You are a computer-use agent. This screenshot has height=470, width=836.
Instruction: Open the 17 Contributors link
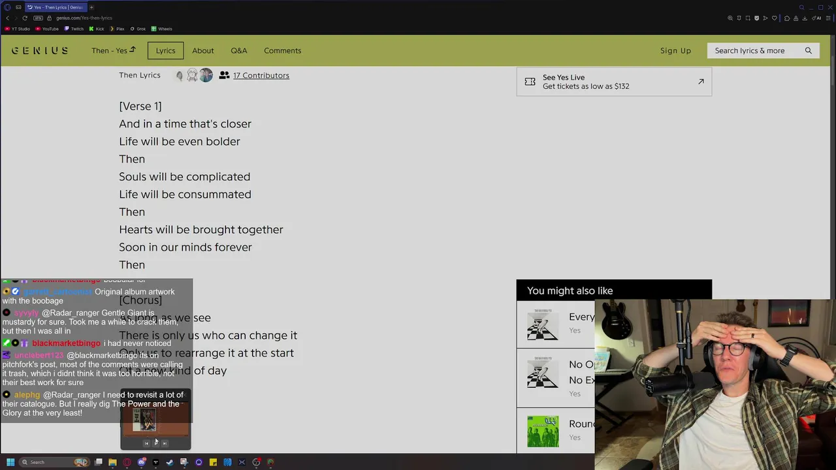tap(261, 75)
